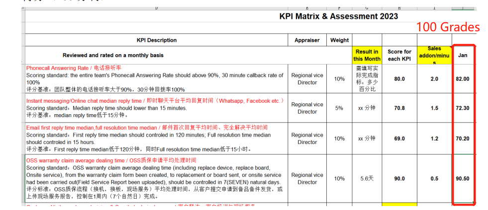This screenshot has height=210, width=488.
Task: Click the 'Weight' column header
Action: [x=340, y=40]
